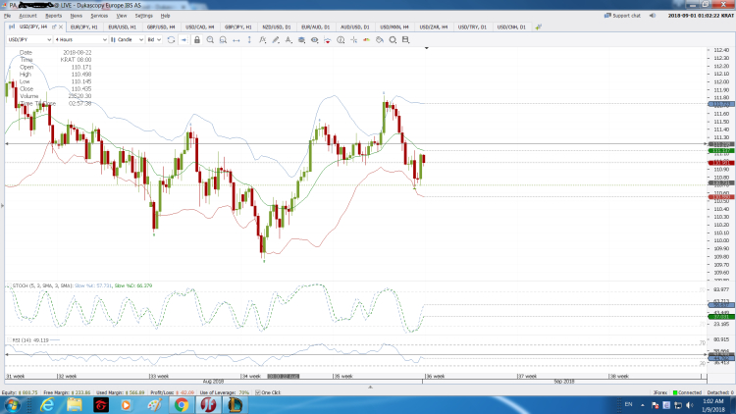The image size is (736, 414).
Task: Expand the left side panel arrow
Action: tap(2, 206)
